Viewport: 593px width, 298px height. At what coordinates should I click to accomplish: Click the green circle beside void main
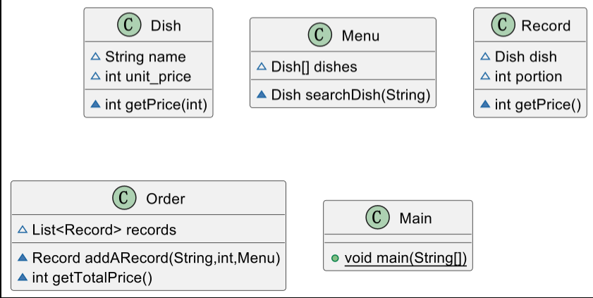pyautogui.click(x=335, y=259)
